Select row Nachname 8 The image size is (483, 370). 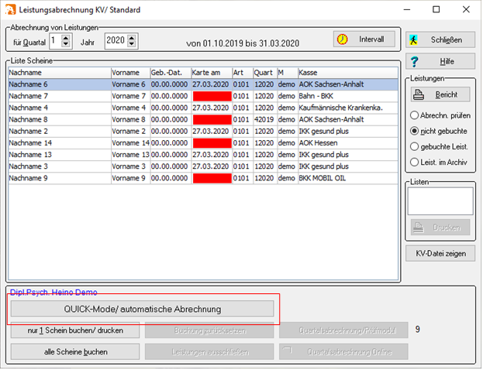[203, 119]
